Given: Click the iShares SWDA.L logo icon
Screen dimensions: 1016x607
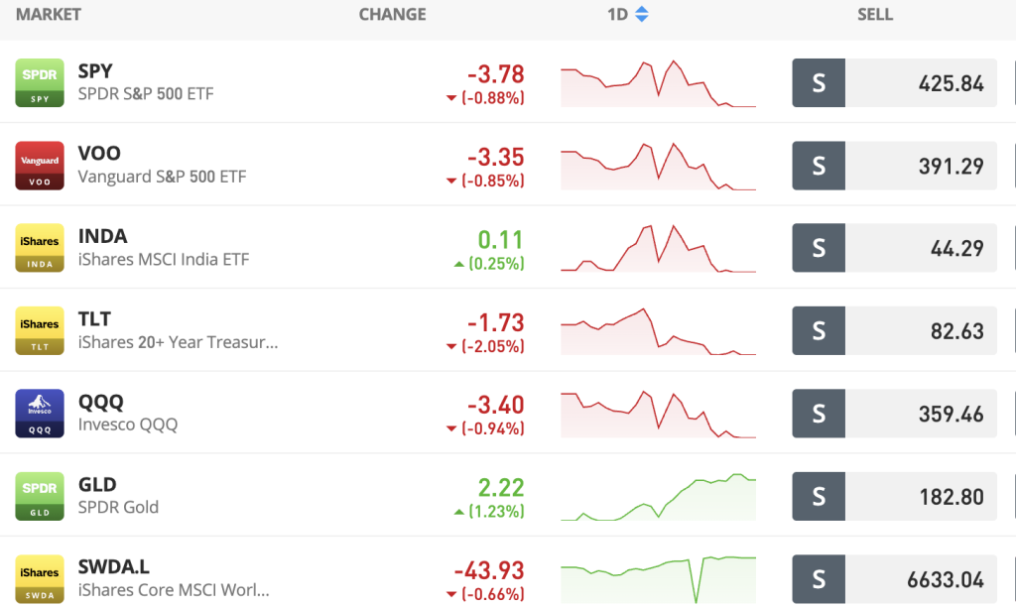Looking at the screenshot, I should (x=39, y=578).
